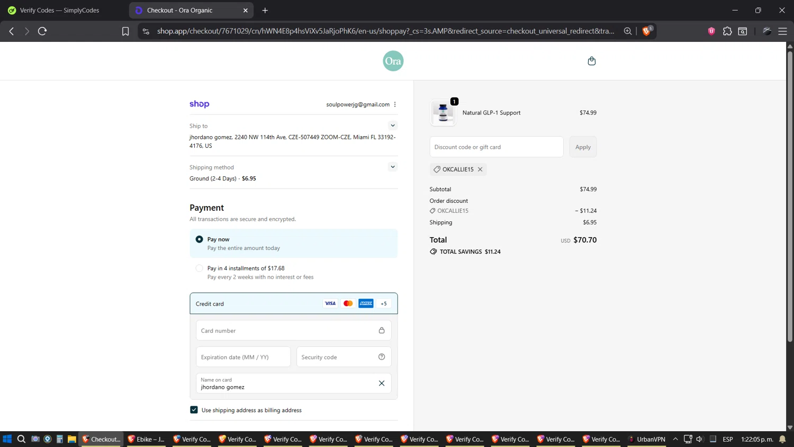Reload the checkout page
The image size is (794, 447).
point(42,31)
